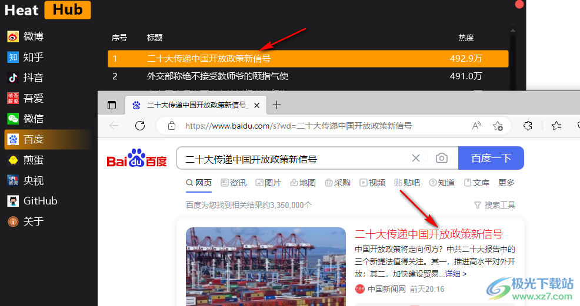The width and height of the screenshot is (580, 306).
Task: Switch to the 资讯 tab
Action: tap(234, 183)
